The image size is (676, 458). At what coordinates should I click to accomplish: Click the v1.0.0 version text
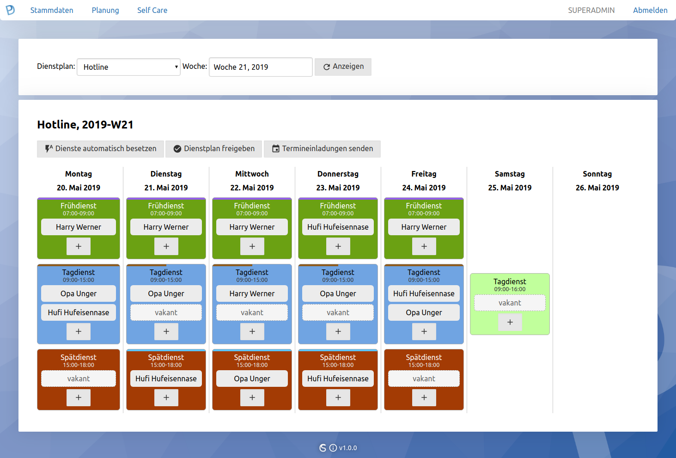pos(348,448)
